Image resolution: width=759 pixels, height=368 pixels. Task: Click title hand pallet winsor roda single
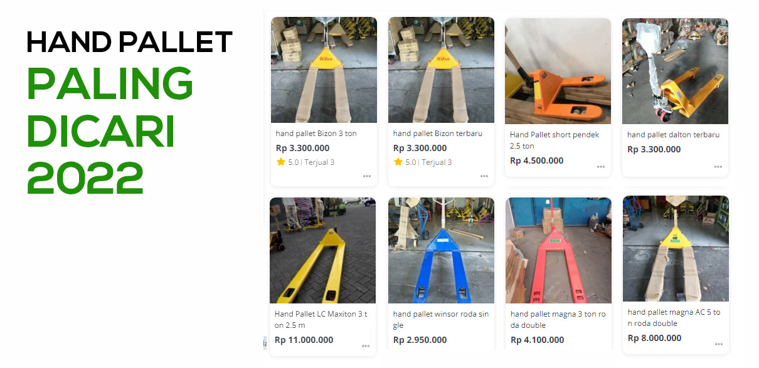440,320
